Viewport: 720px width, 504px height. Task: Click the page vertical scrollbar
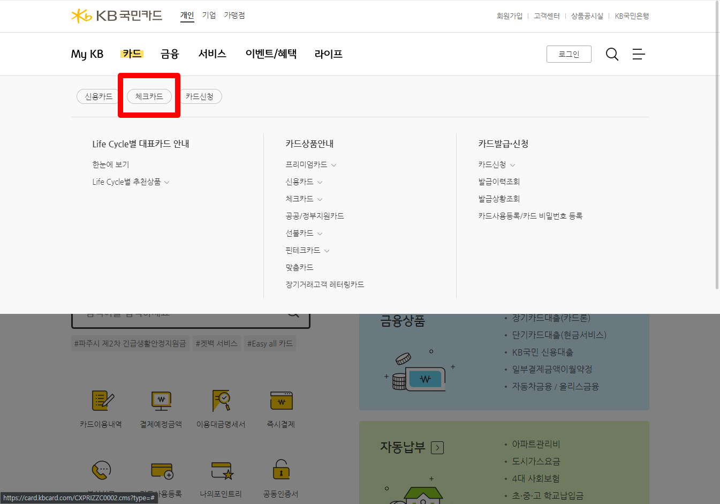[717, 145]
